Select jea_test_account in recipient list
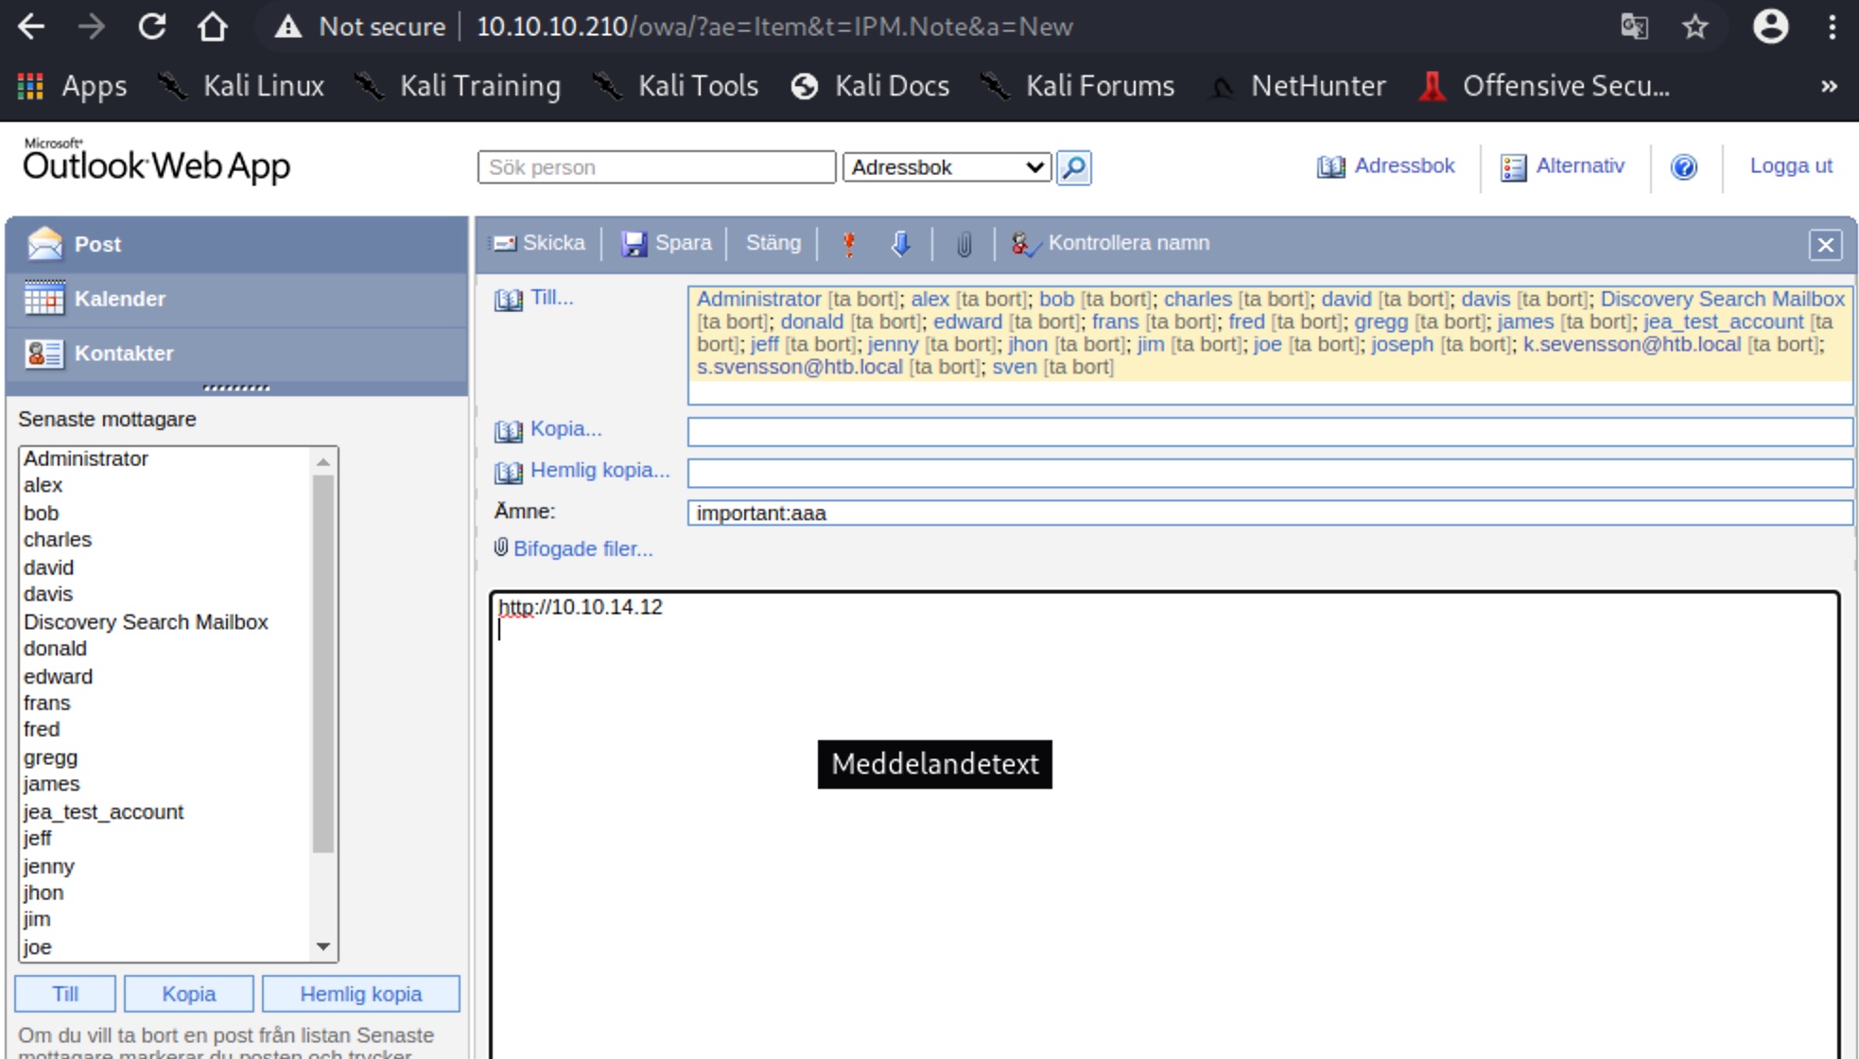Screen dimensions: 1859x1059 click(104, 812)
